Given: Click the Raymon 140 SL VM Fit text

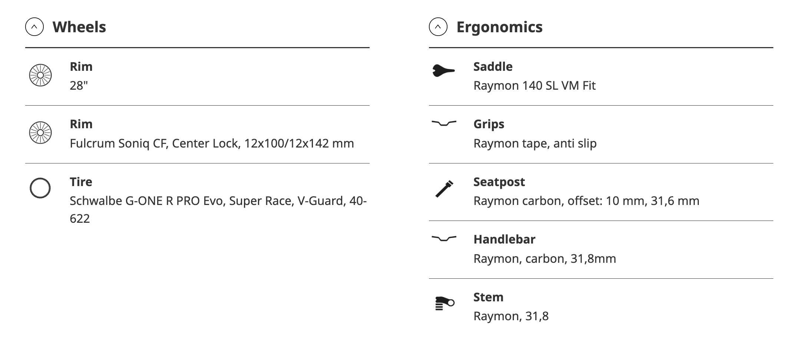Looking at the screenshot, I should click(534, 86).
